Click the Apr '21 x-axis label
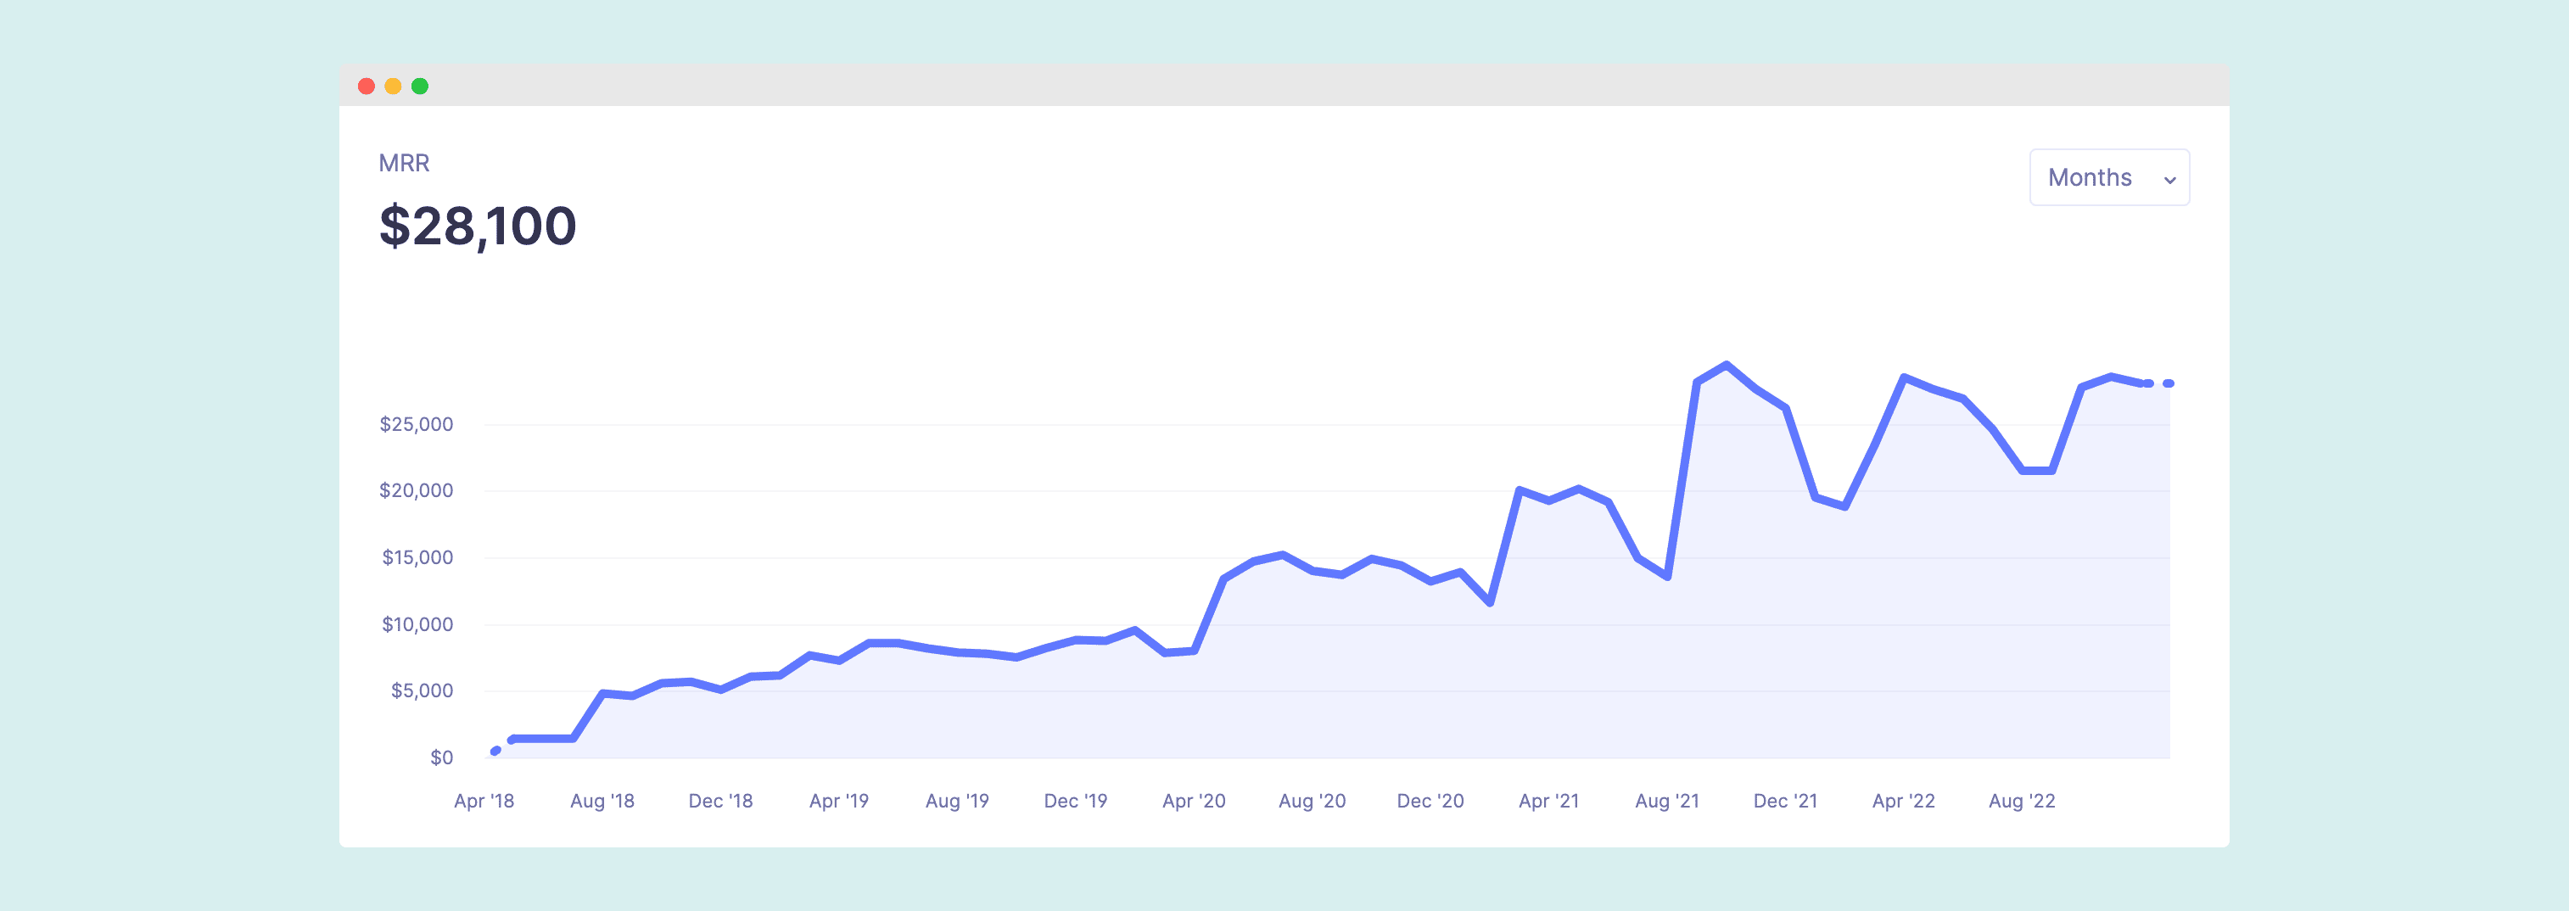The image size is (2569, 911). 1548,801
